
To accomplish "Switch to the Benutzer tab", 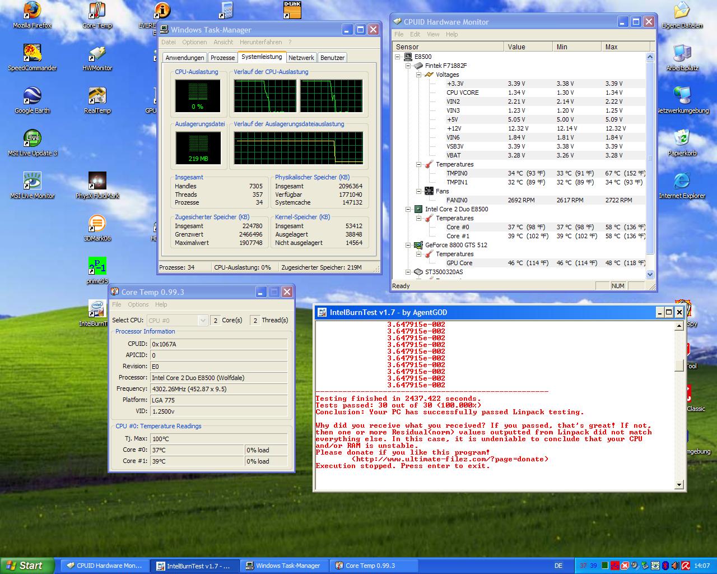I will [x=332, y=58].
